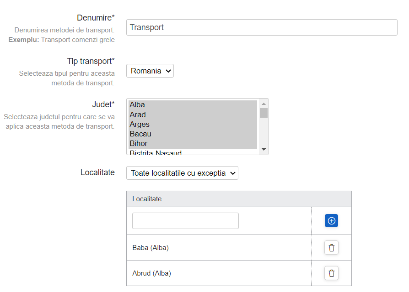Click the Denumire field label
The height and width of the screenshot is (292, 409).
click(x=96, y=18)
